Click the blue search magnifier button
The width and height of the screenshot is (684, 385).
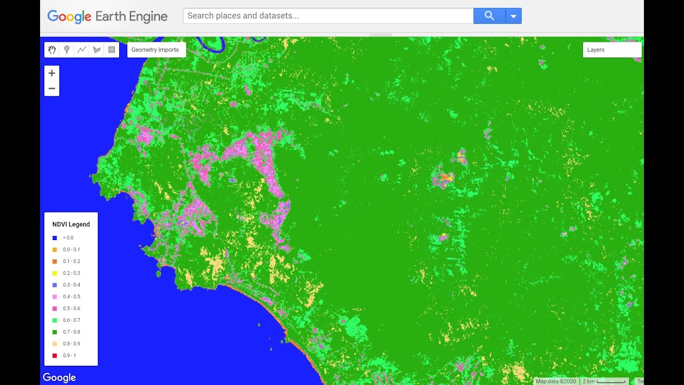coord(489,16)
